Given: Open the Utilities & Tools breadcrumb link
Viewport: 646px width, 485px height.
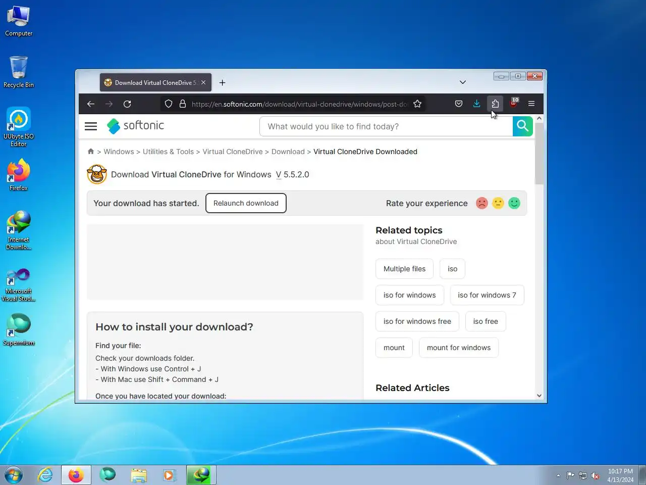Looking at the screenshot, I should point(168,152).
